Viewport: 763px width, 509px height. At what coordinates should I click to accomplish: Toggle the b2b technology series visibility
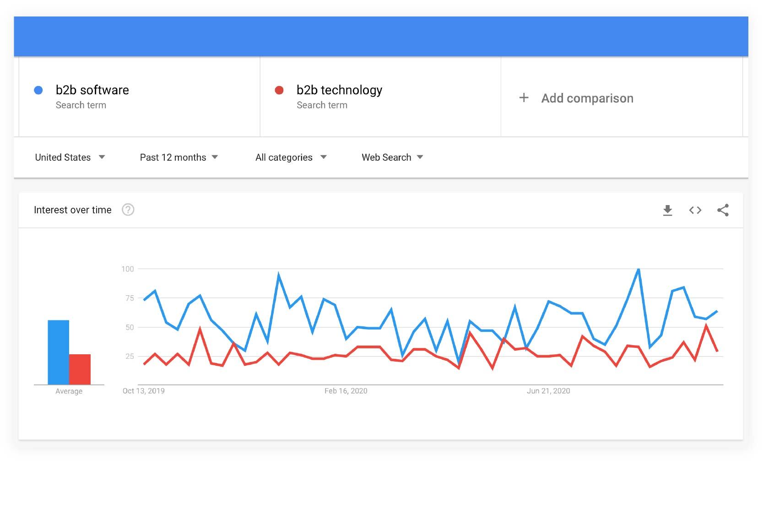pyautogui.click(x=280, y=90)
